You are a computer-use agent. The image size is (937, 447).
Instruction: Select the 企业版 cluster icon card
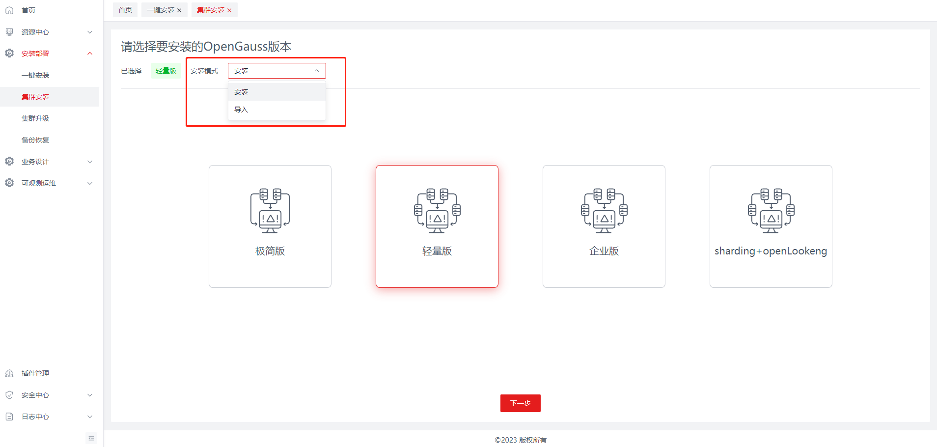(604, 226)
